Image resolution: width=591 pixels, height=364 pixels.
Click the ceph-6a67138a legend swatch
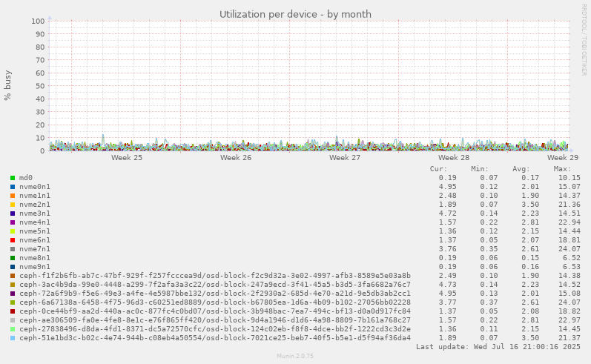point(13,302)
